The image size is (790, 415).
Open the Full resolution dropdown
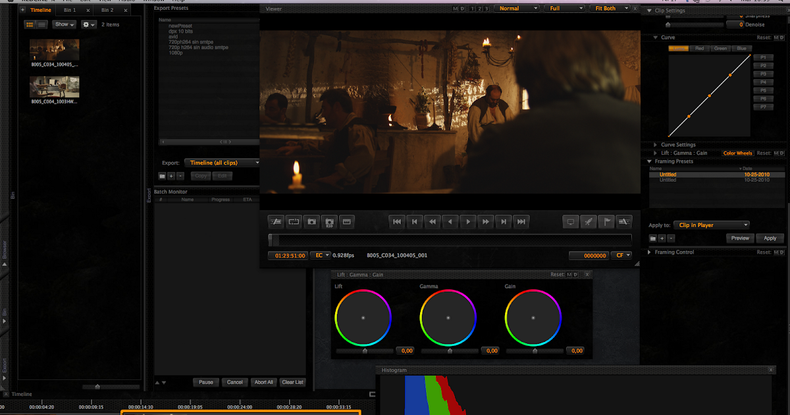(x=564, y=9)
